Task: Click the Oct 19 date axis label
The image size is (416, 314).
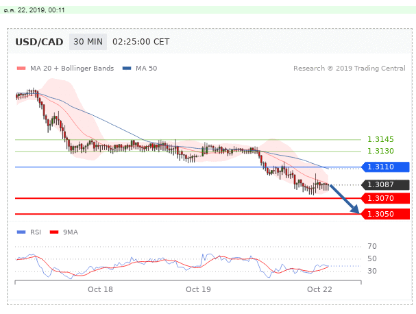Action: [x=199, y=289]
